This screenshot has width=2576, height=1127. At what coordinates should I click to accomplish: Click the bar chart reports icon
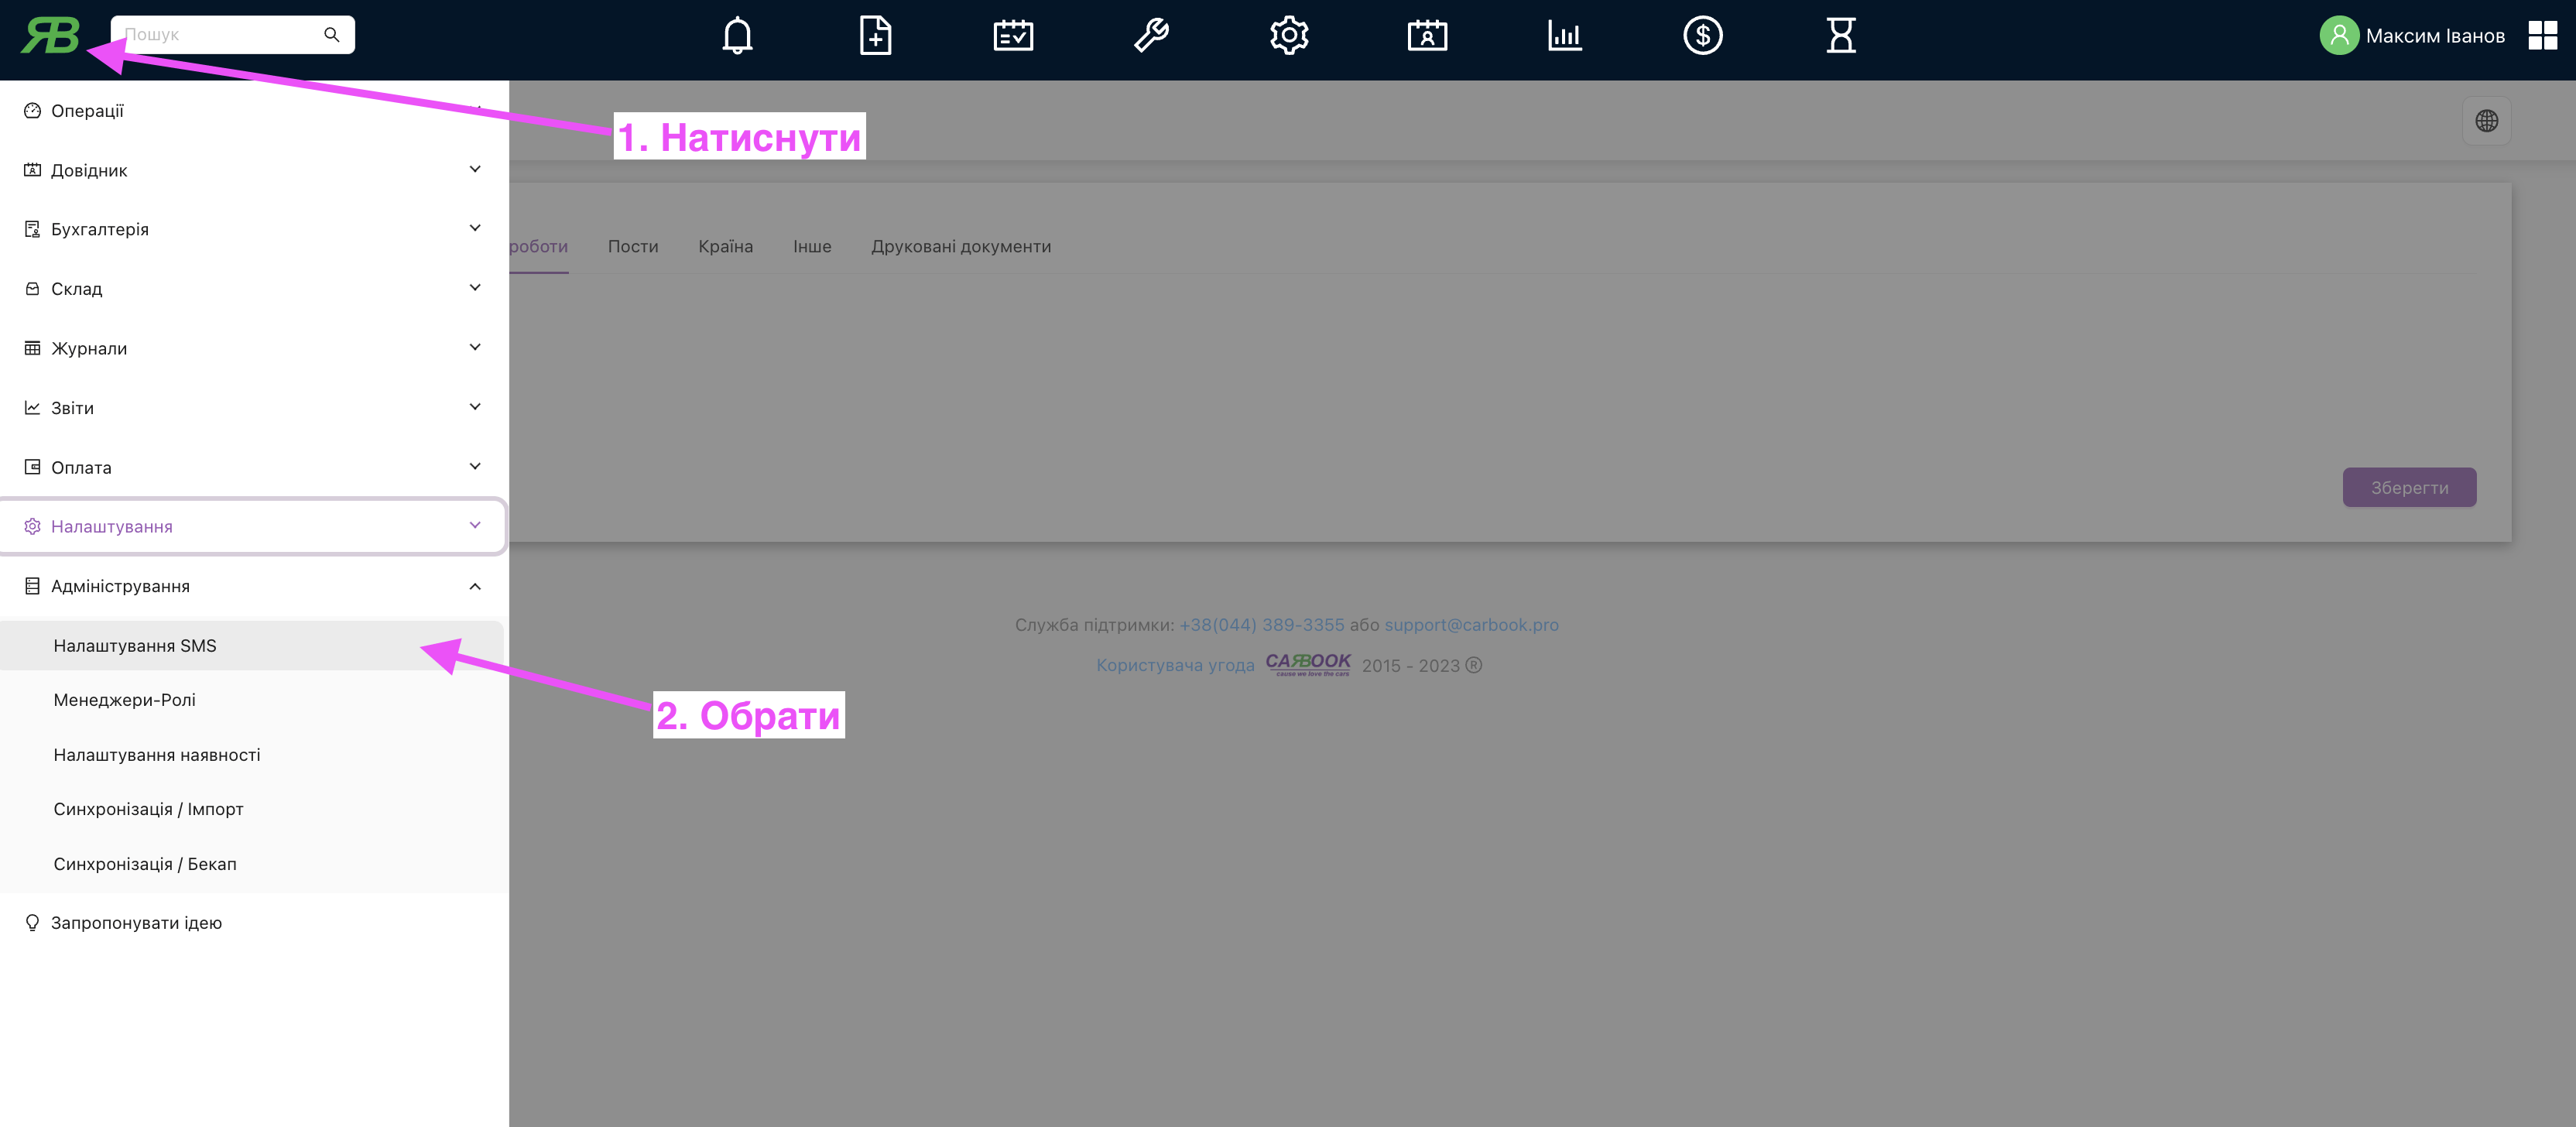tap(1564, 36)
